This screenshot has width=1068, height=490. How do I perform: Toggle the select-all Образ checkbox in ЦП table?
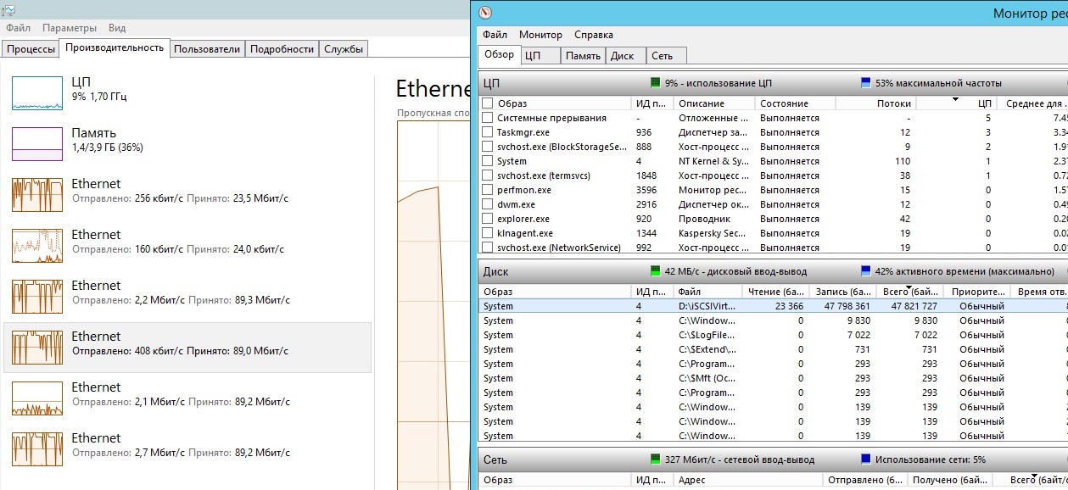487,103
